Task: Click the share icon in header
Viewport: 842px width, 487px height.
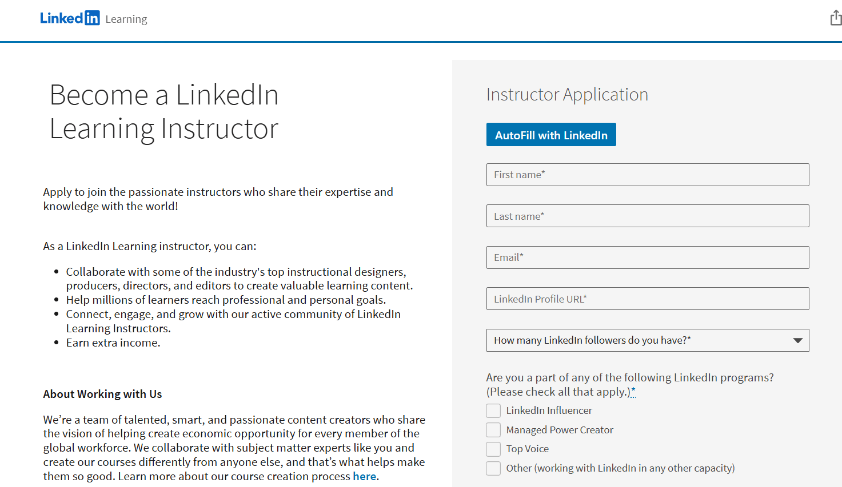Action: click(836, 18)
